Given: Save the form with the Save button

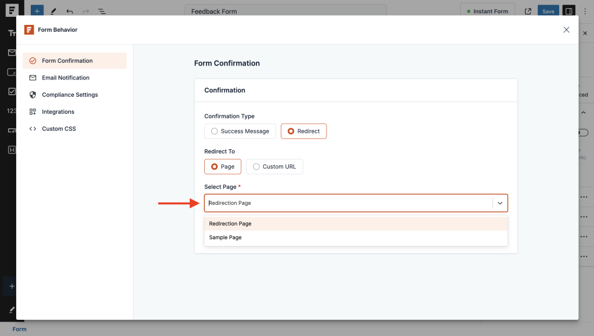Looking at the screenshot, I should click(548, 10).
